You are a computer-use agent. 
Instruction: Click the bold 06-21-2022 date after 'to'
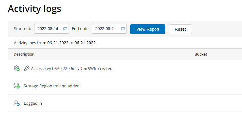85,43
